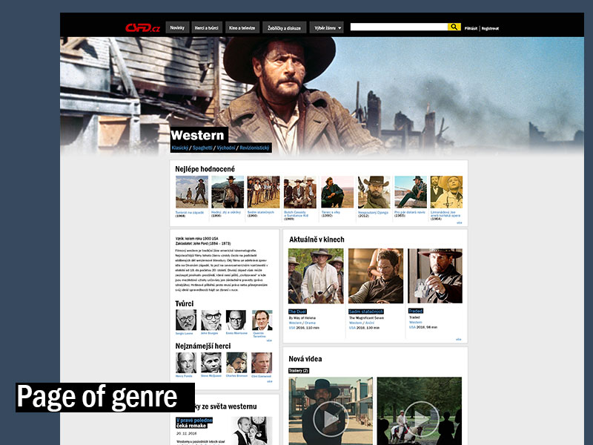The image size is (593, 445).
Task: Open the Novinky menu item
Action: pos(177,27)
